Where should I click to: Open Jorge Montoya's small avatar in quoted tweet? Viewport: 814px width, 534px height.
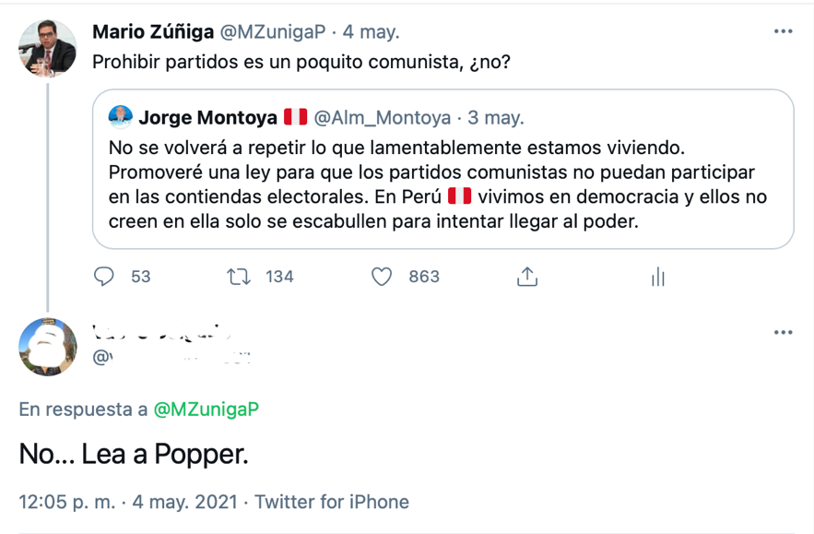pyautogui.click(x=121, y=117)
